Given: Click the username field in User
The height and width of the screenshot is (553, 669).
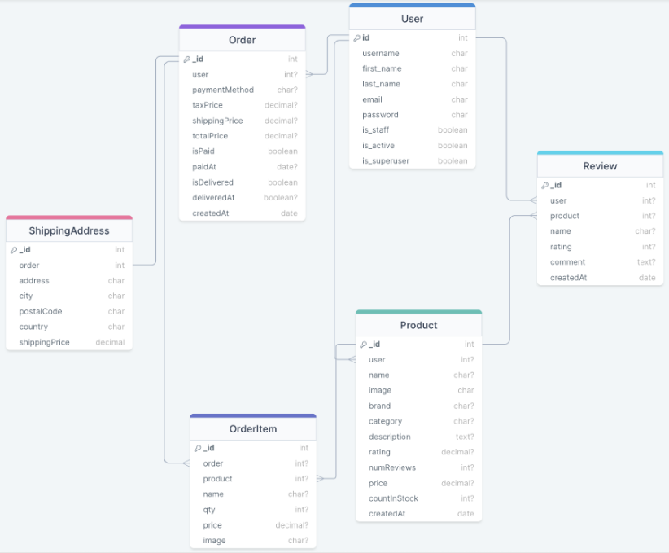Looking at the screenshot, I should tap(412, 54).
